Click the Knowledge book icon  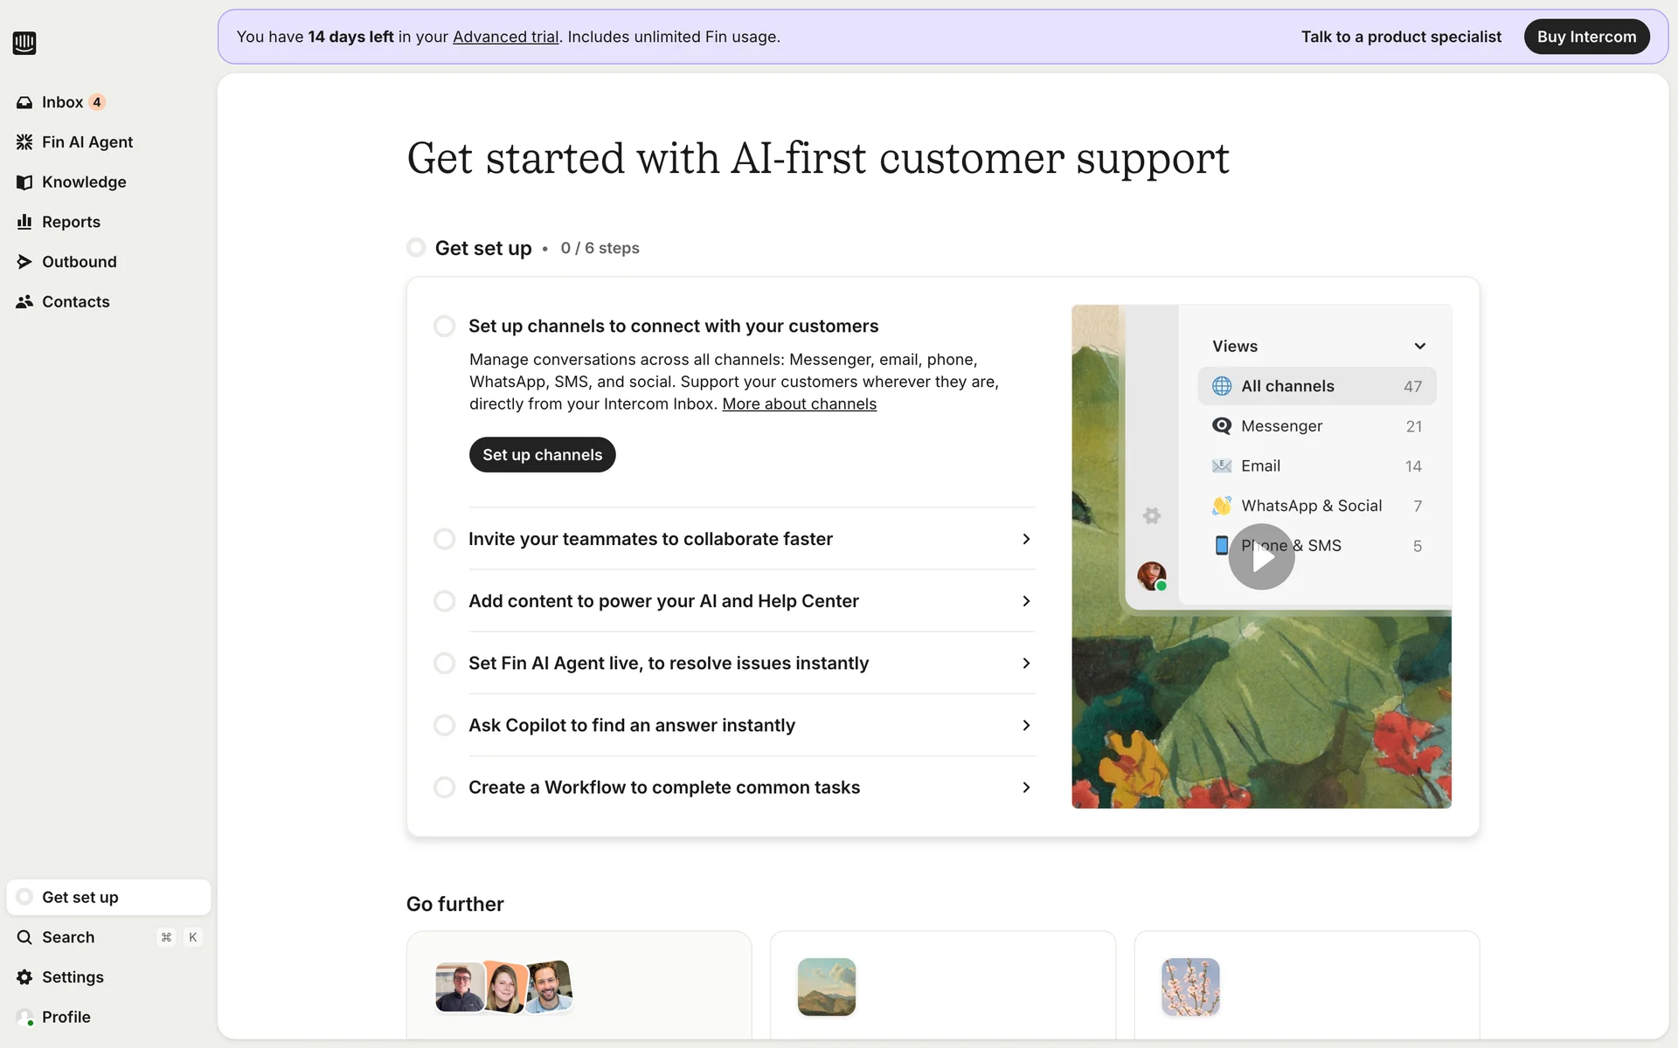[24, 182]
